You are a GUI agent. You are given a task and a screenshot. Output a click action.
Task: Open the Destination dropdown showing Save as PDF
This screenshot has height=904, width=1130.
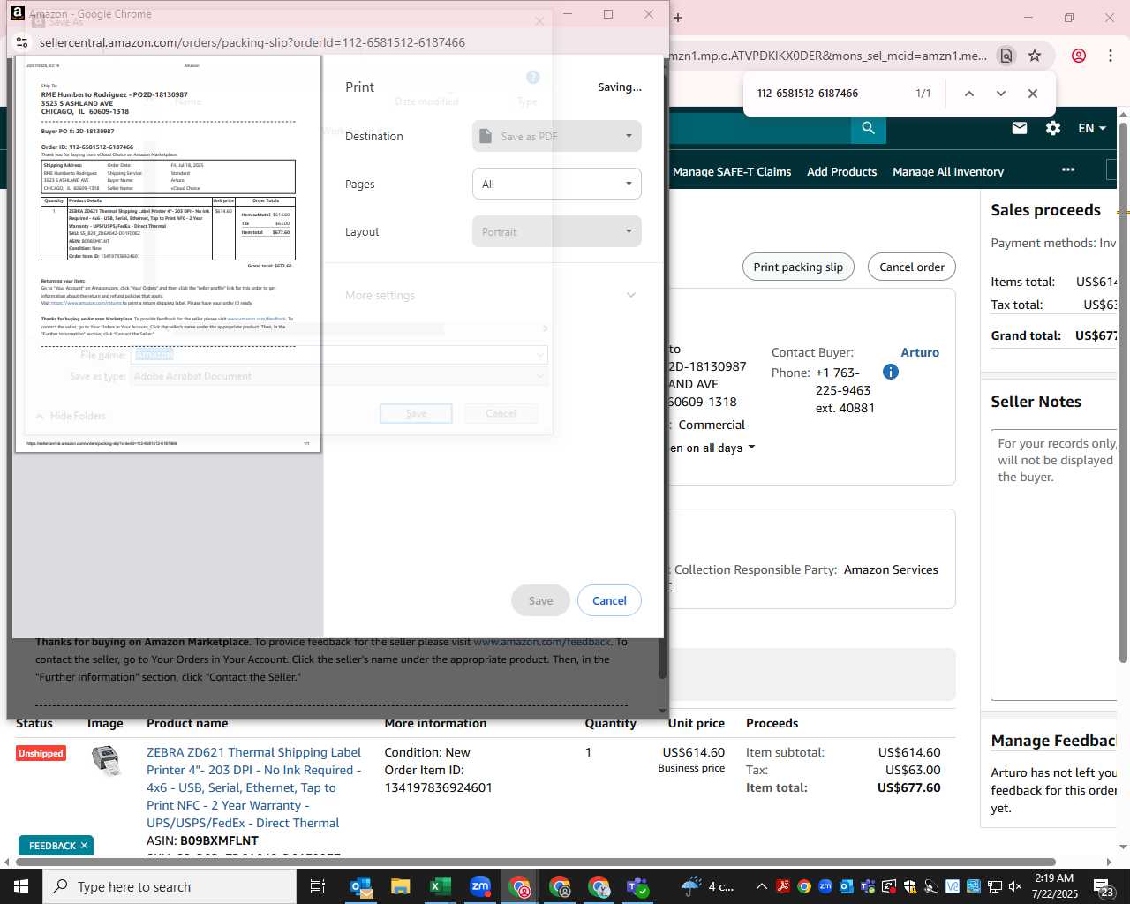556,136
